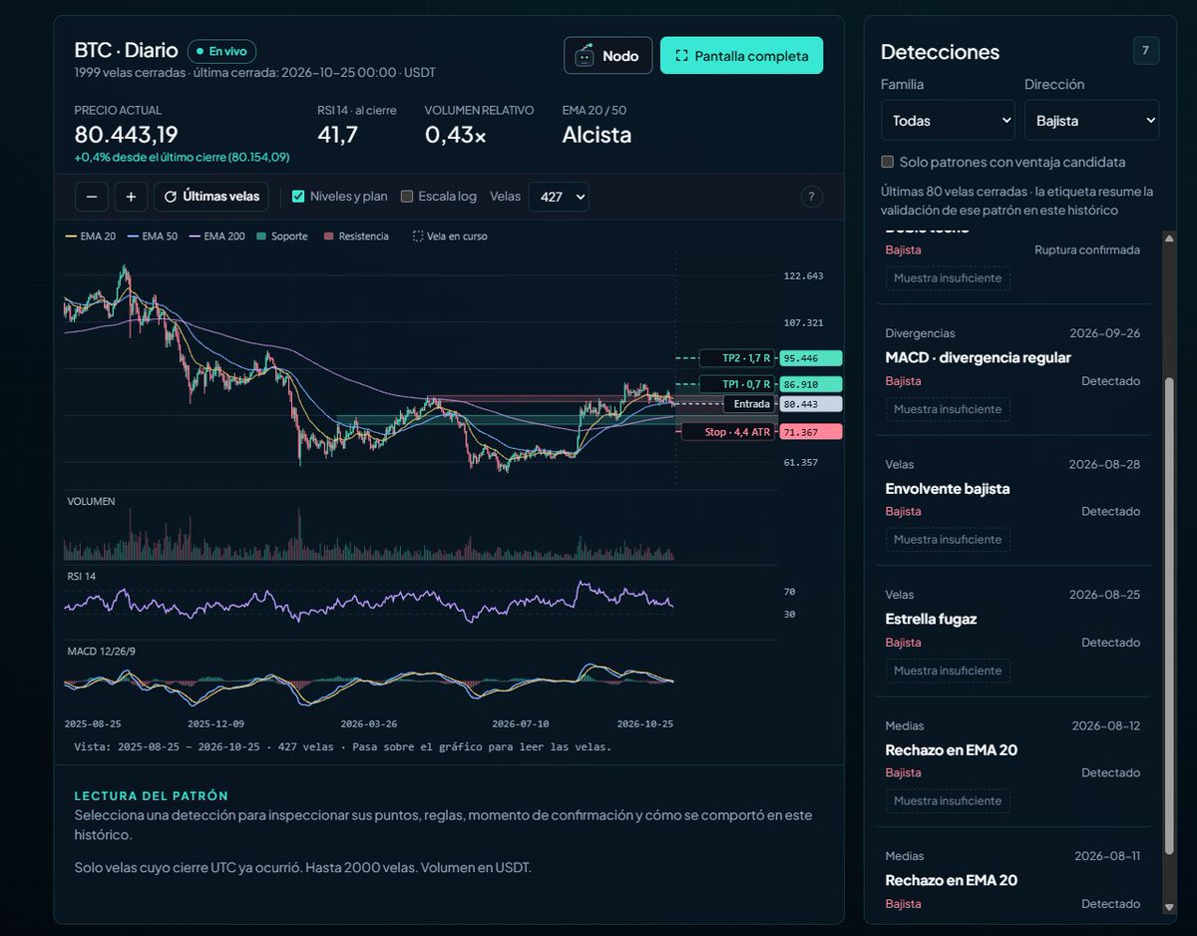Image resolution: width=1197 pixels, height=936 pixels.
Task: Click the Pantalla completa button
Action: point(741,56)
